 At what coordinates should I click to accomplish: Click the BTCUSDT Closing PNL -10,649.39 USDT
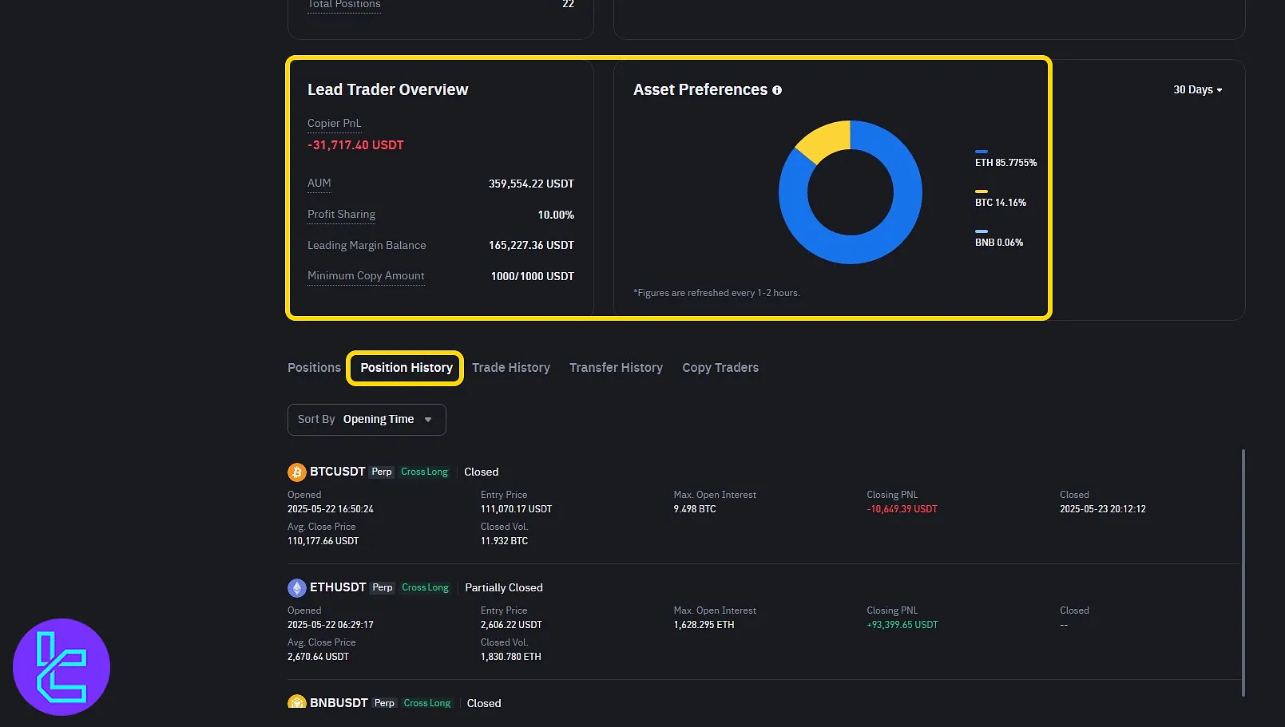pos(902,509)
